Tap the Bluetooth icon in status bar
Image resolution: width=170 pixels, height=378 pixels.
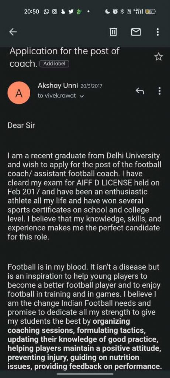[x=122, y=11]
